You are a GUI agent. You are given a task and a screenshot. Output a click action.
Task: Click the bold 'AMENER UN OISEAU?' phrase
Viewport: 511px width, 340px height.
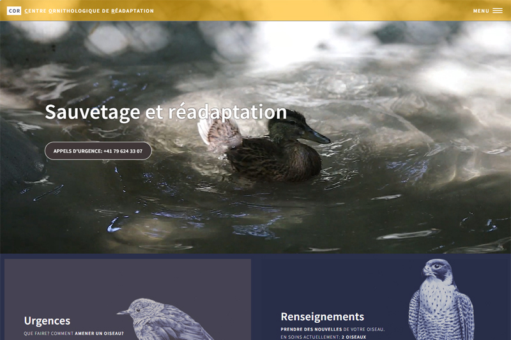click(100, 334)
